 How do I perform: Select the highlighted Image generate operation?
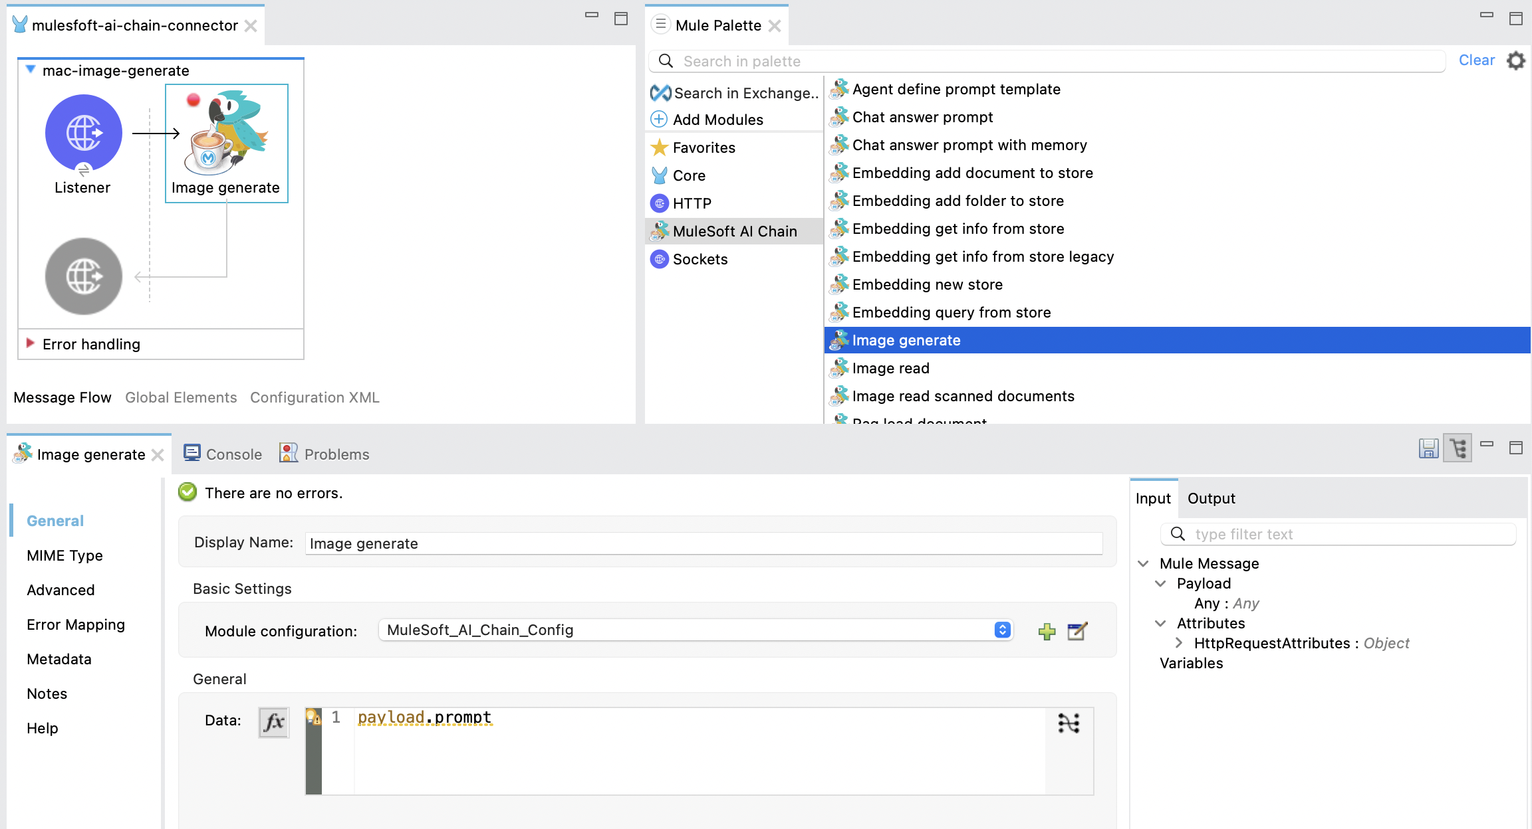pyautogui.click(x=1177, y=340)
